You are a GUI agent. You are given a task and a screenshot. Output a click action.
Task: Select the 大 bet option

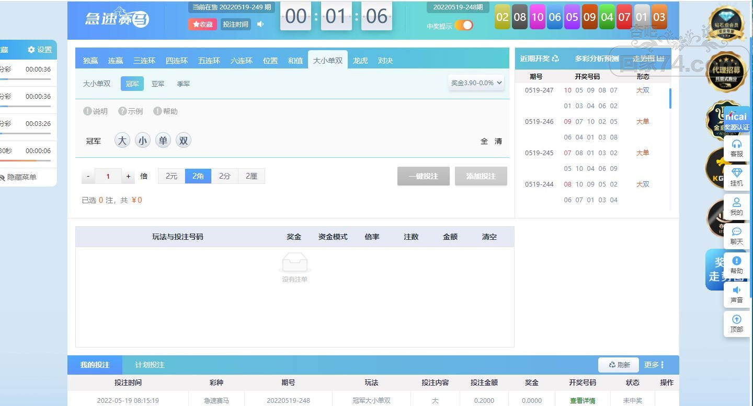pyautogui.click(x=122, y=141)
